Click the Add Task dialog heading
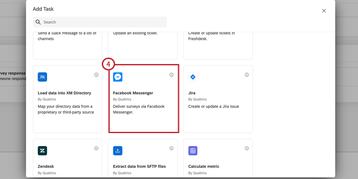 coord(43,9)
